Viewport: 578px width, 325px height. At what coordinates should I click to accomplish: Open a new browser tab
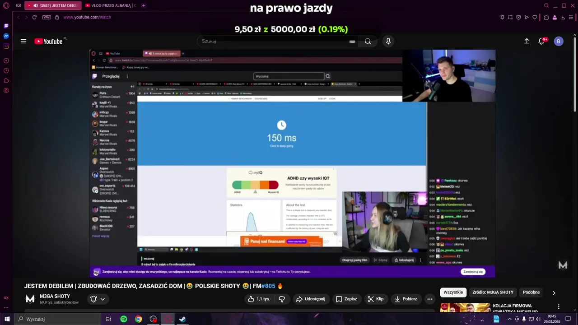point(144,5)
